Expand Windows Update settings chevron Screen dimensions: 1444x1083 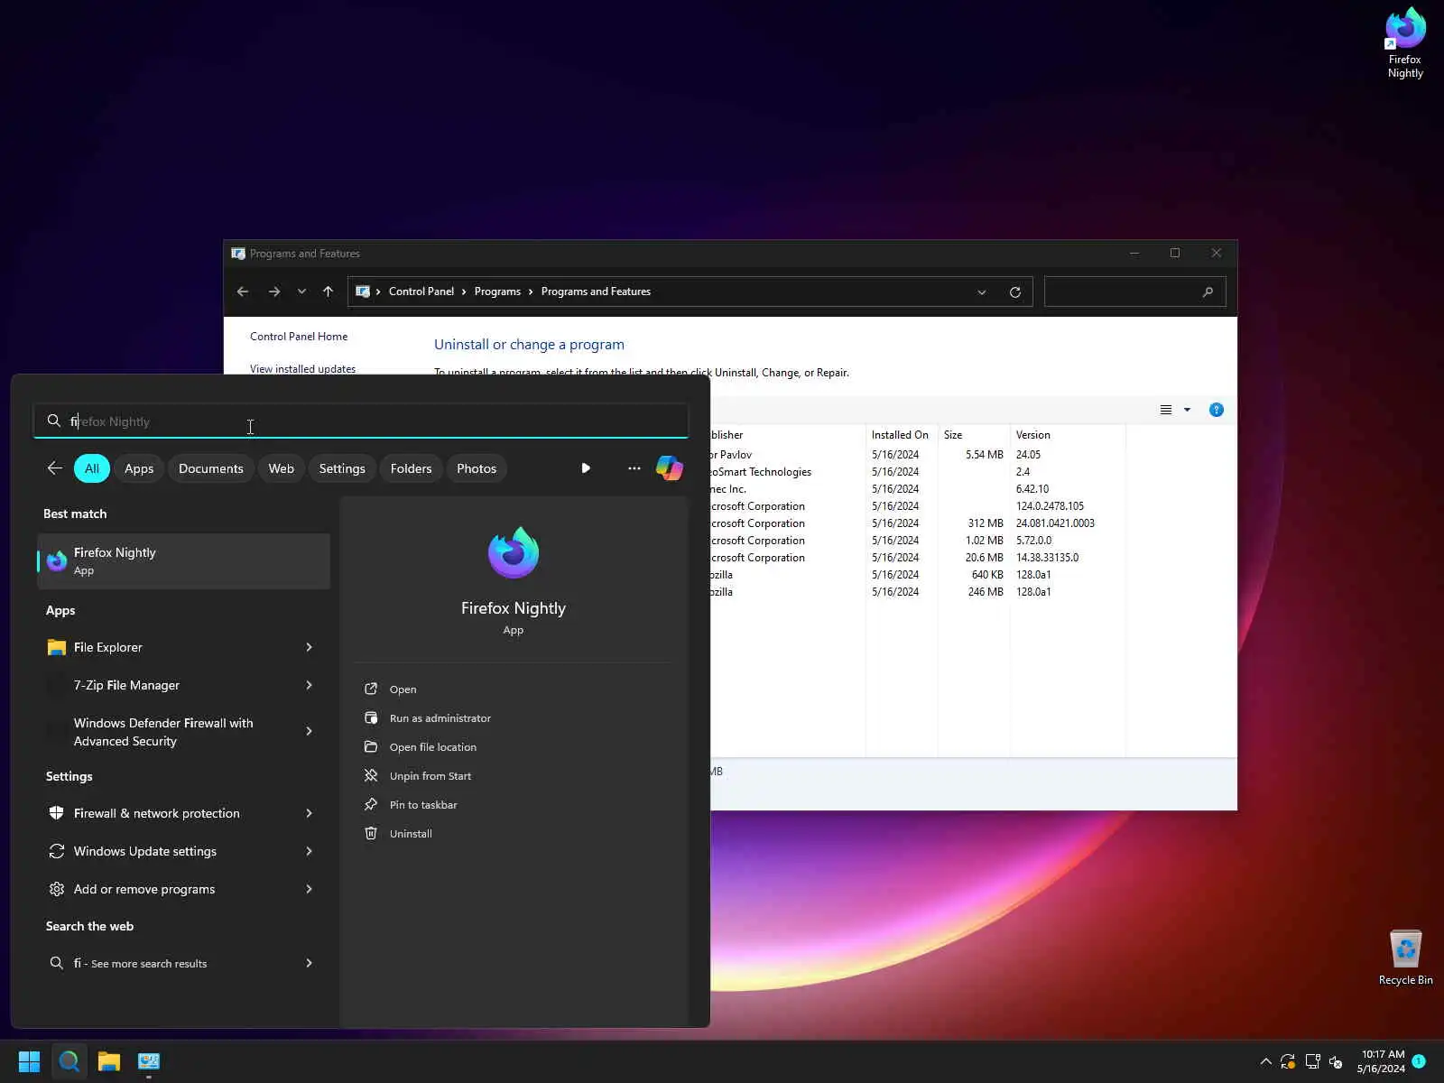click(x=309, y=851)
